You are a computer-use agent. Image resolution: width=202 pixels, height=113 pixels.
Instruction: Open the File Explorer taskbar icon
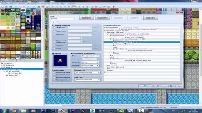pyautogui.click(x=24, y=111)
